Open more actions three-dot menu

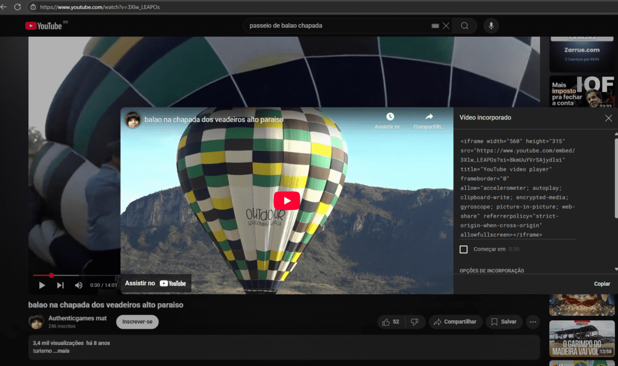click(x=533, y=322)
